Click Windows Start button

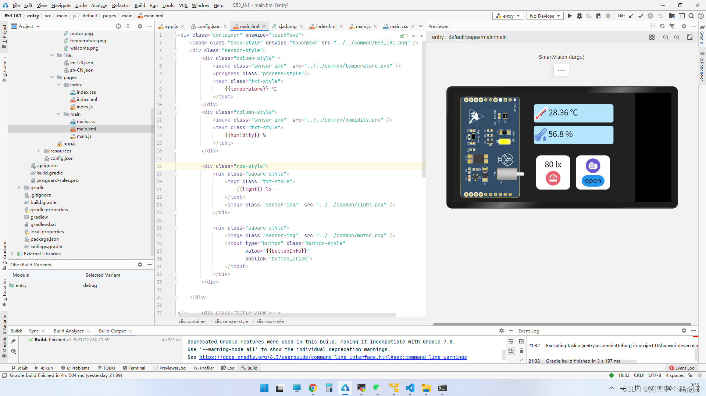[x=264, y=388]
